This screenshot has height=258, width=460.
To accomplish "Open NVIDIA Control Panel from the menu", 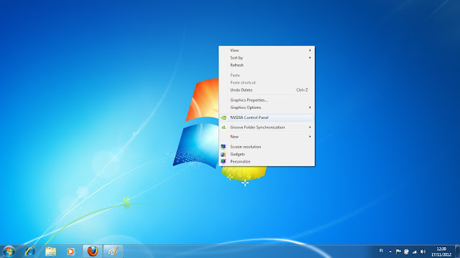I will (267, 118).
